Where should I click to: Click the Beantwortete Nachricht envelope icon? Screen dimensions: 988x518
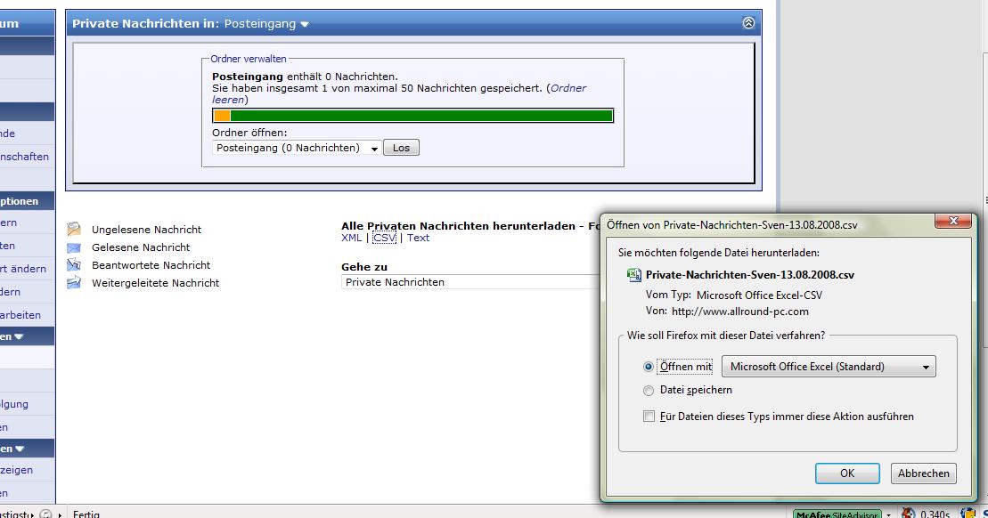pyautogui.click(x=74, y=264)
